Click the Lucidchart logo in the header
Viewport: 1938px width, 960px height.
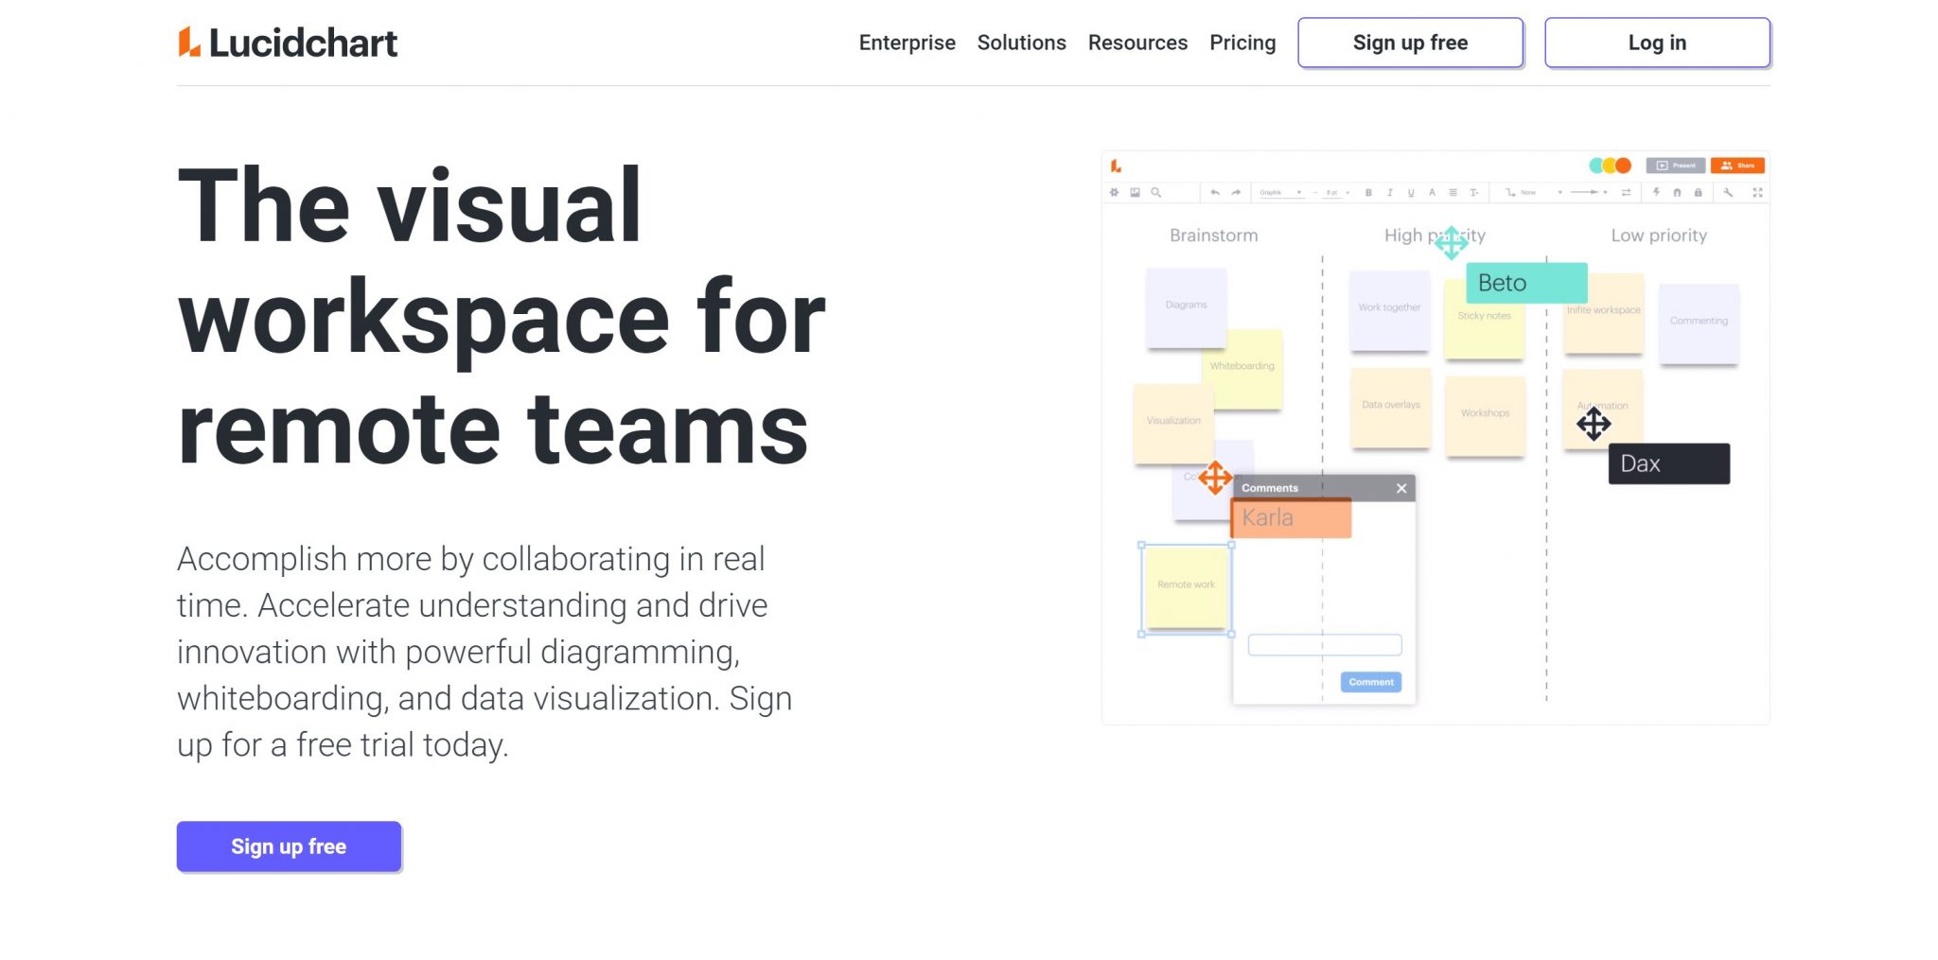288,43
